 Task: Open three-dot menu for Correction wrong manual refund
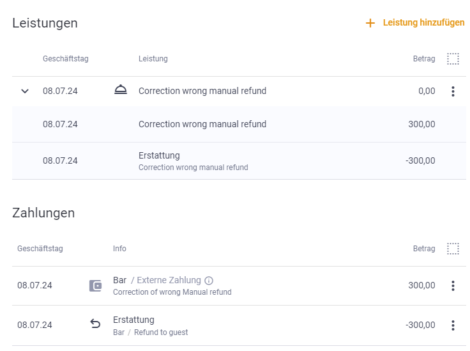453,91
